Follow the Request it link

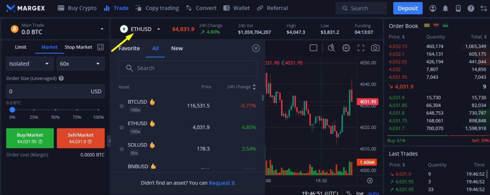coord(222,183)
